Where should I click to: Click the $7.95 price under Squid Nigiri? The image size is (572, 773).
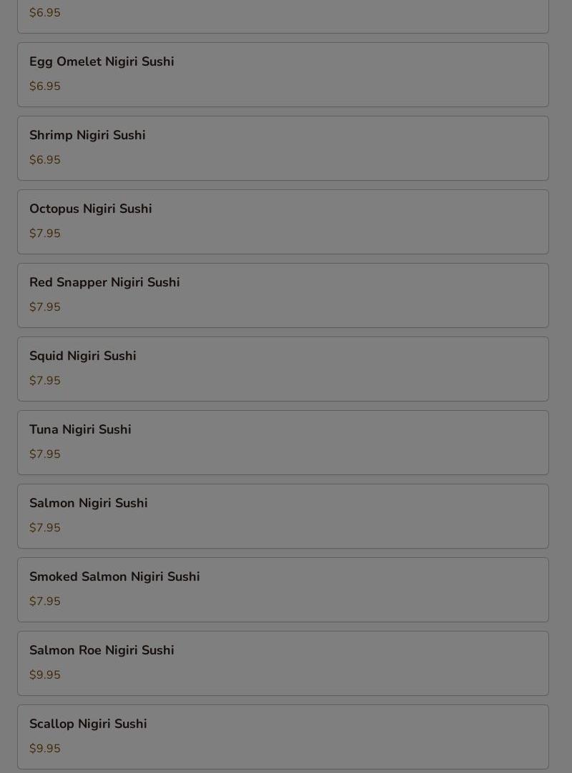point(45,381)
